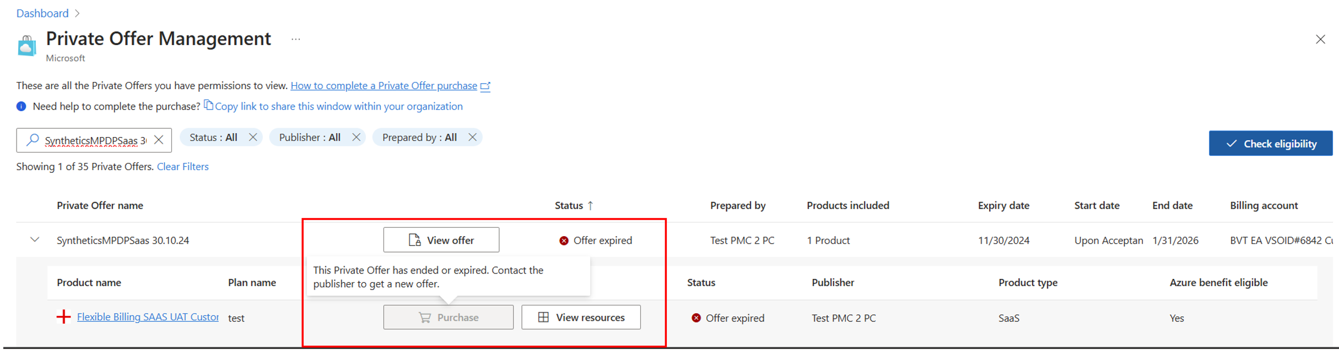The image size is (1339, 350).
Task: Click the disabled Purchase button
Action: pos(448,317)
